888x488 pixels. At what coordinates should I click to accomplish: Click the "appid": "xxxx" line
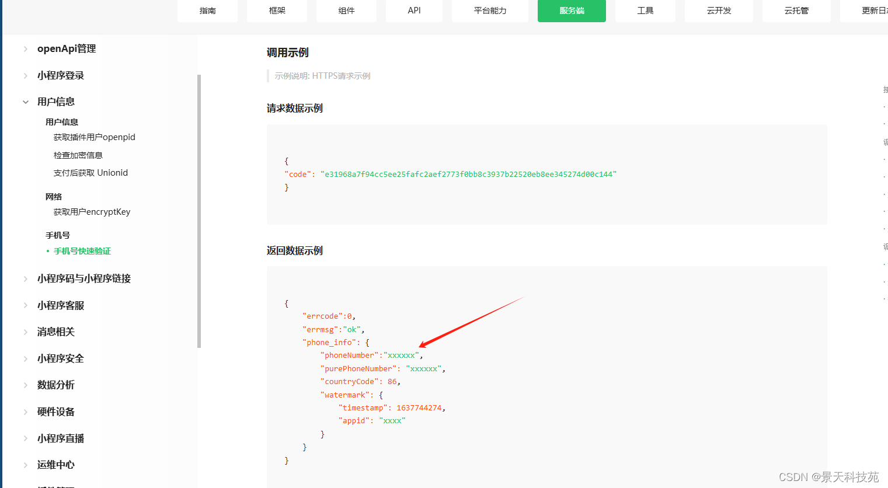pyautogui.click(x=372, y=421)
